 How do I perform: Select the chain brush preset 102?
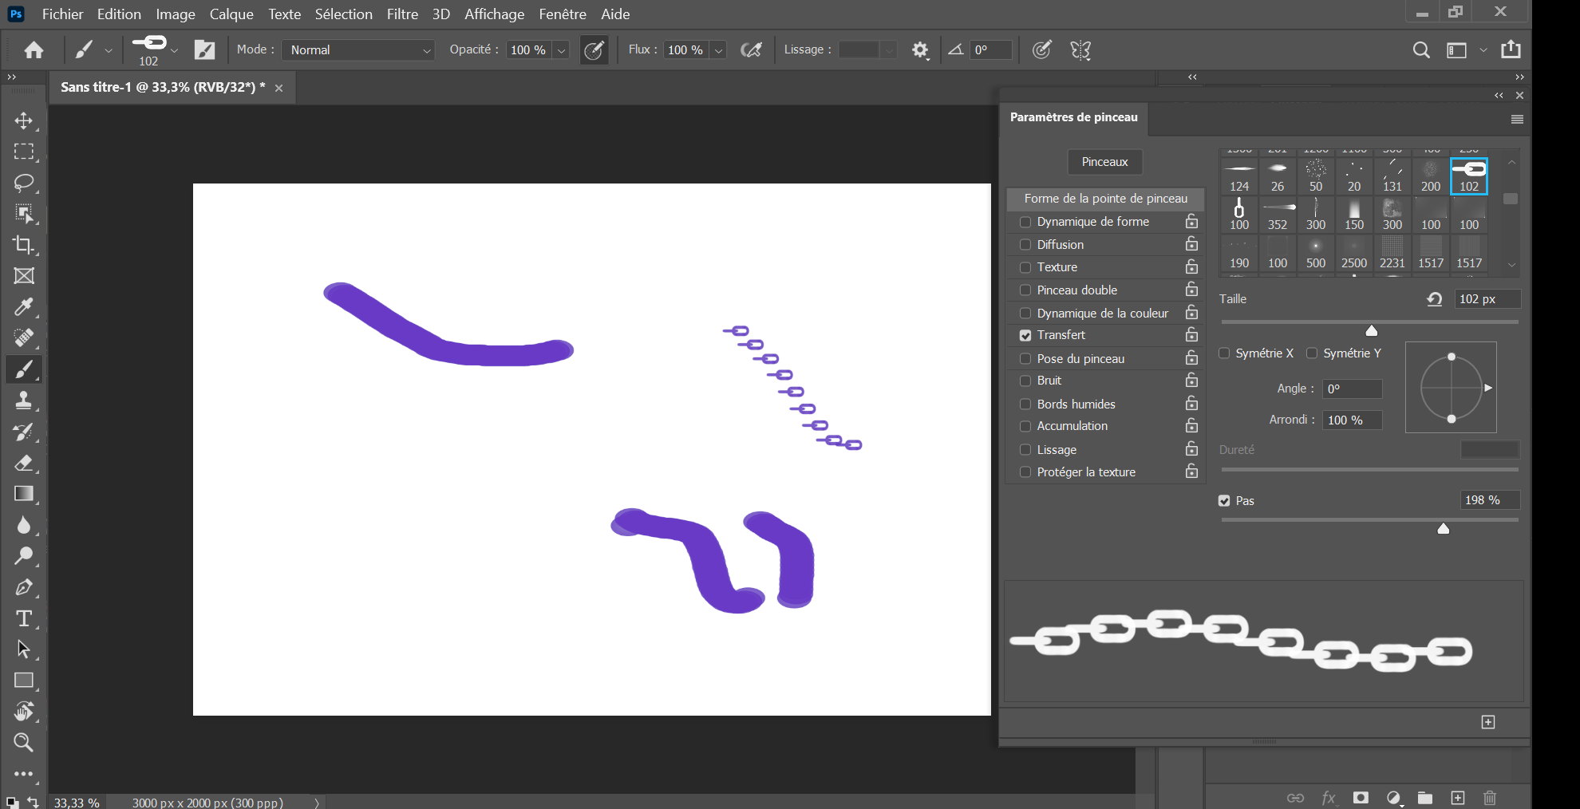(1469, 176)
